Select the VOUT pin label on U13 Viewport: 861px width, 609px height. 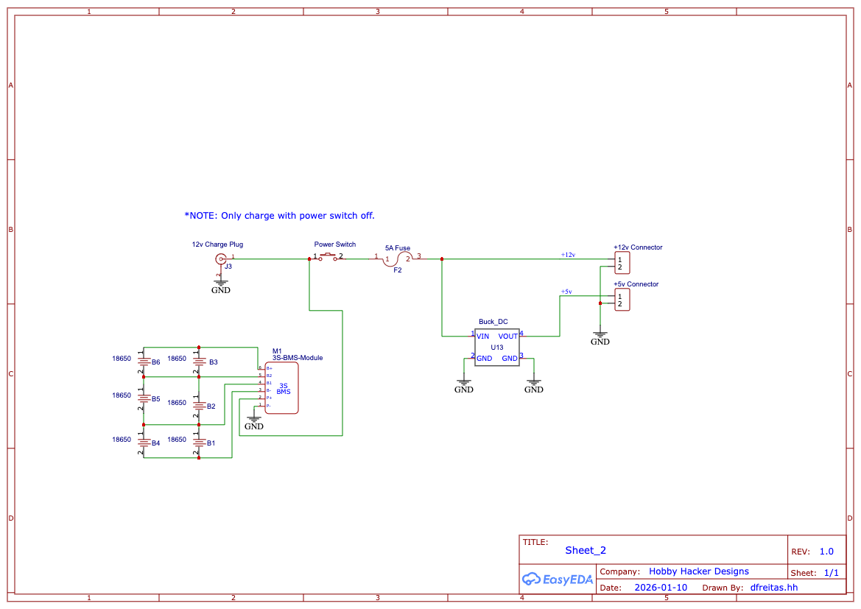[508, 337]
